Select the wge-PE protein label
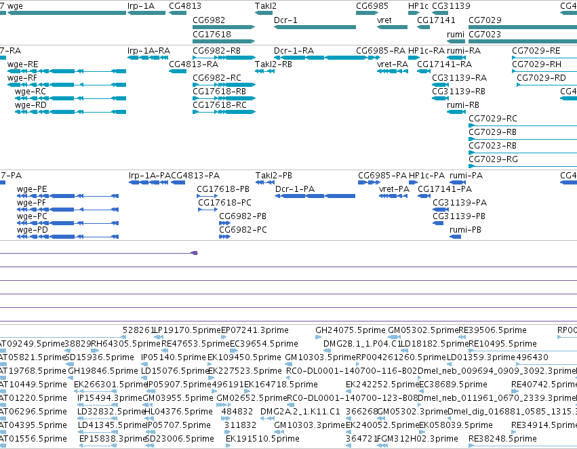Image resolution: width=577 pixels, height=449 pixels. (32, 189)
